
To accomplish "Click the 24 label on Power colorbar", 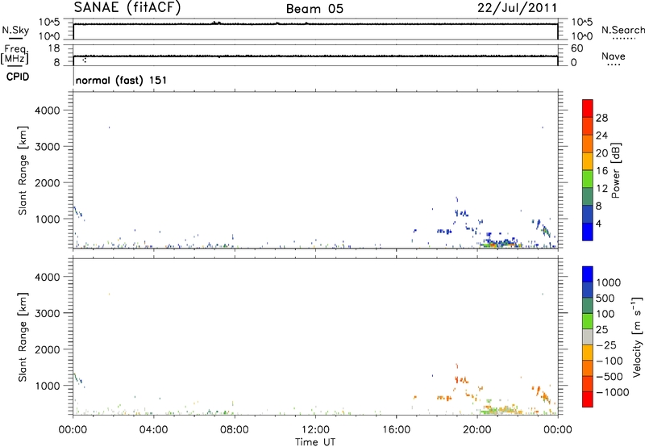I will (601, 136).
